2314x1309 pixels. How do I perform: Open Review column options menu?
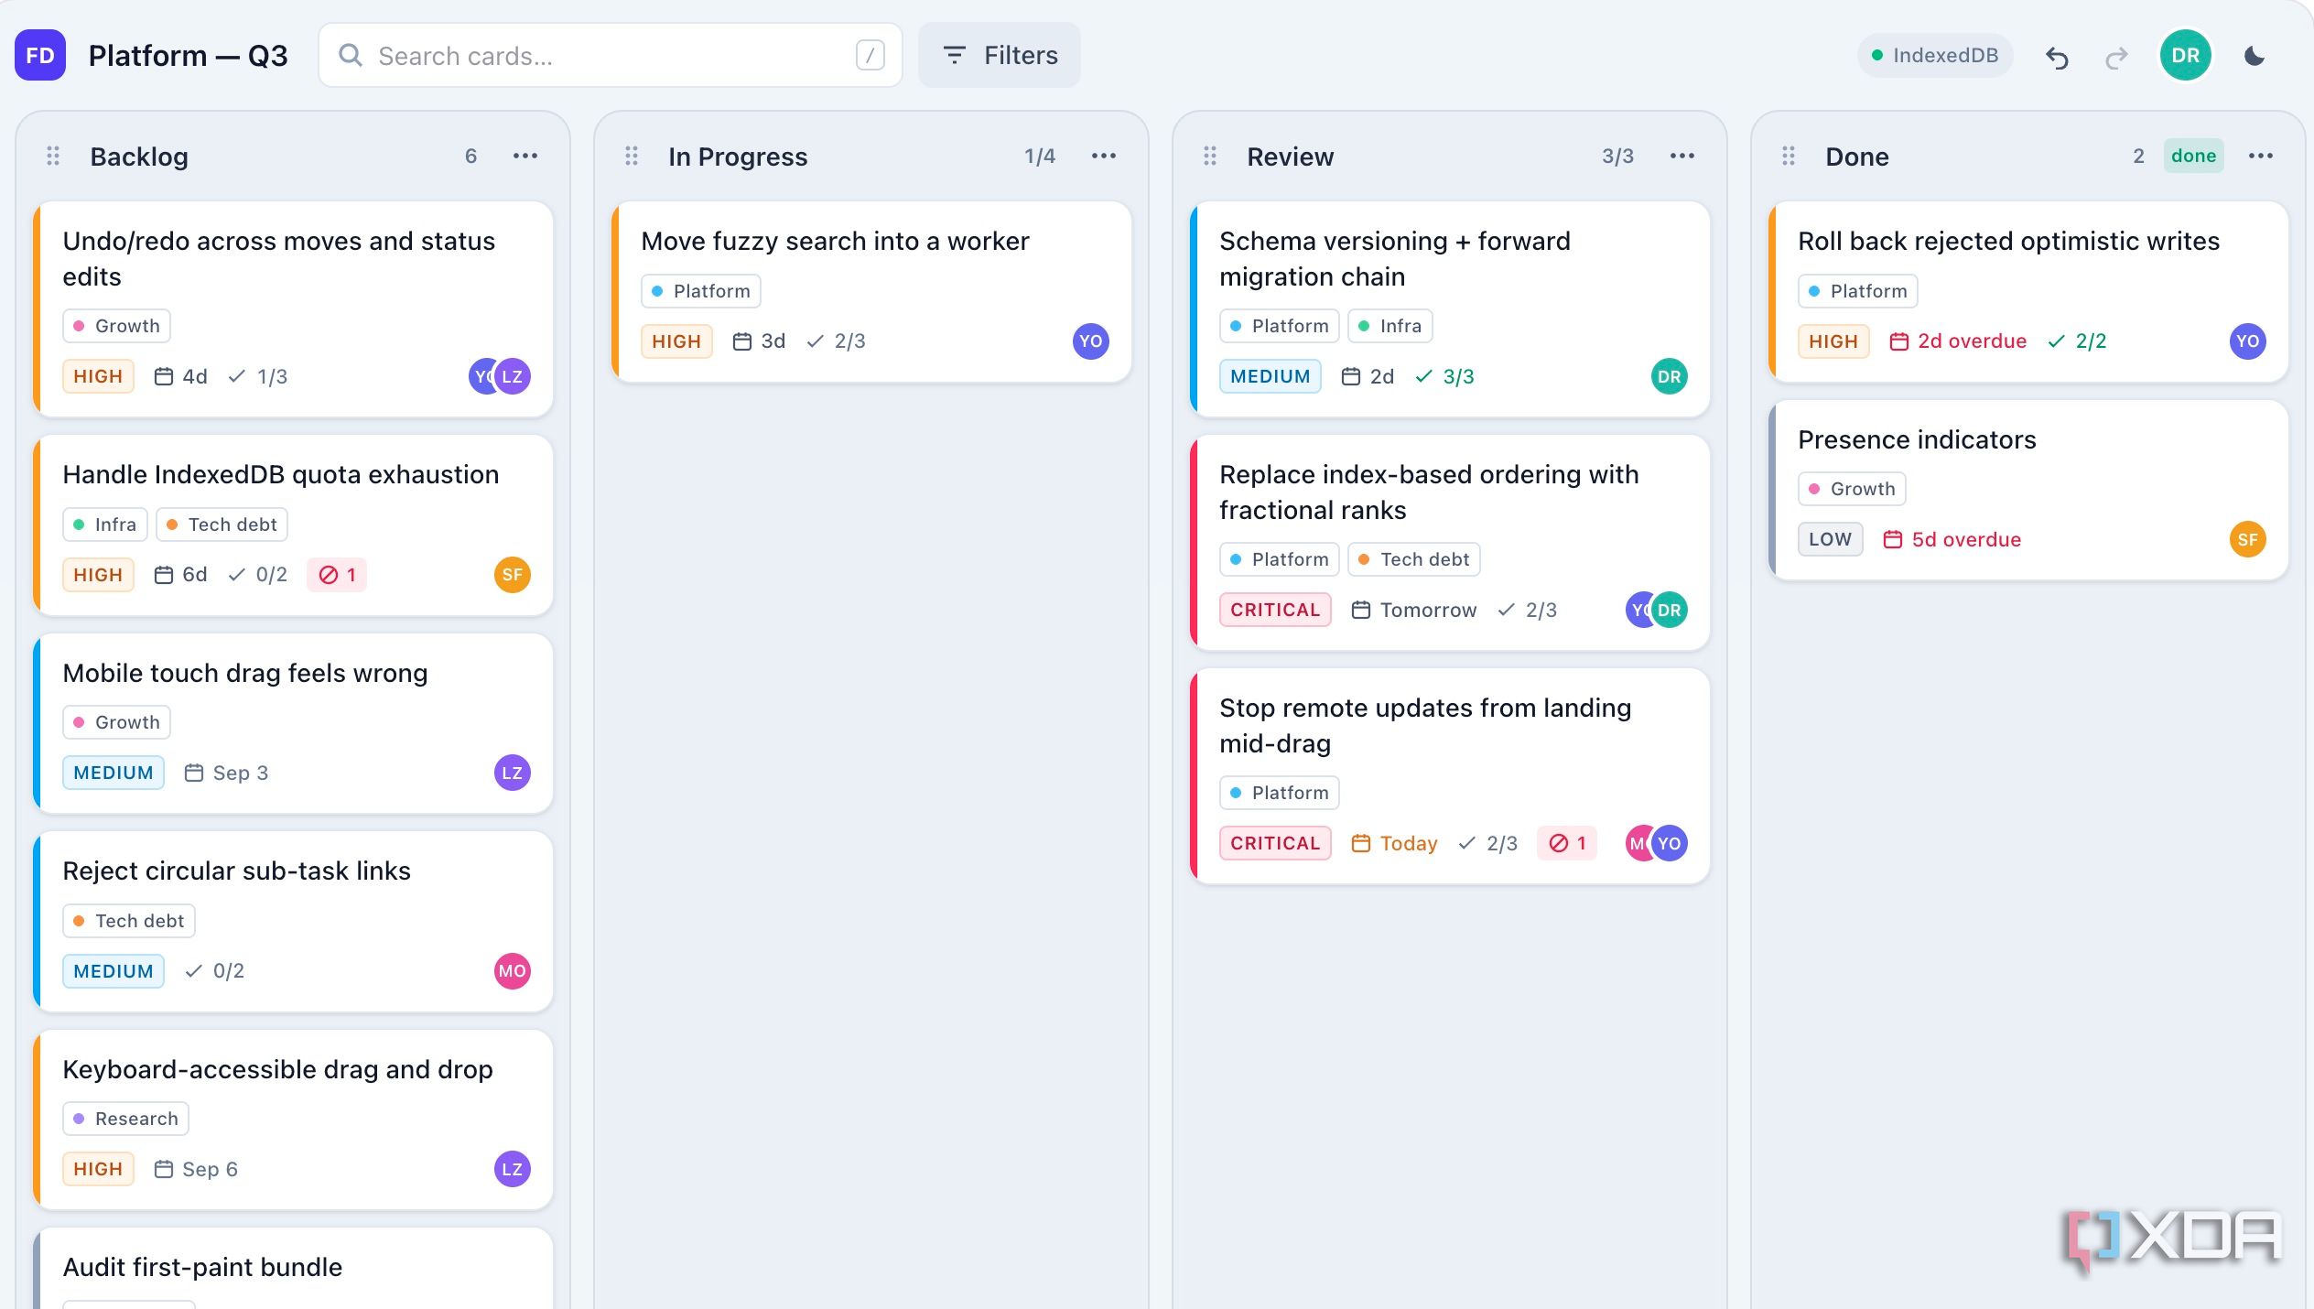click(1682, 157)
